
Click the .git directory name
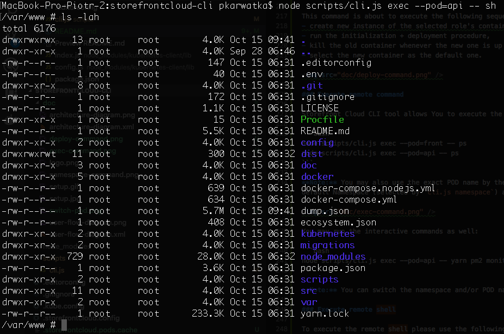(x=312, y=86)
